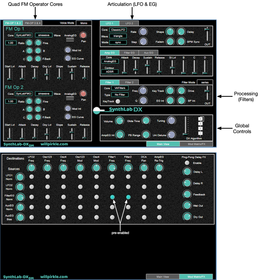The height and width of the screenshot is (280, 260).
Task: Click the LFO Shape knob
Action: (170, 32)
